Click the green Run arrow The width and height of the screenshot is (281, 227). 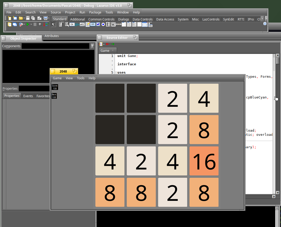(28, 24)
